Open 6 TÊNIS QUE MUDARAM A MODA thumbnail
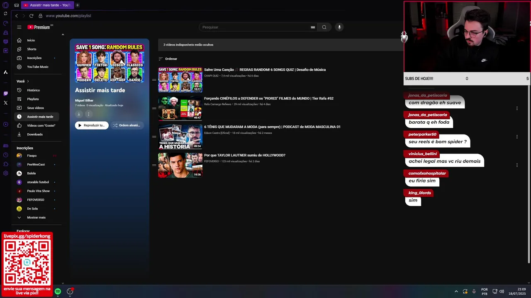The height and width of the screenshot is (298, 531). point(180,137)
